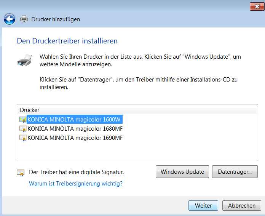This screenshot has height=216, width=265.
Task: Cancel the wizard with Abbrechen
Action: tap(242, 205)
